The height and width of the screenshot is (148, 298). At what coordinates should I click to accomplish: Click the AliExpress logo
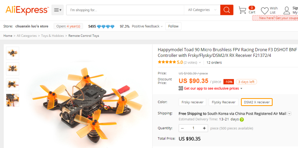point(27,10)
